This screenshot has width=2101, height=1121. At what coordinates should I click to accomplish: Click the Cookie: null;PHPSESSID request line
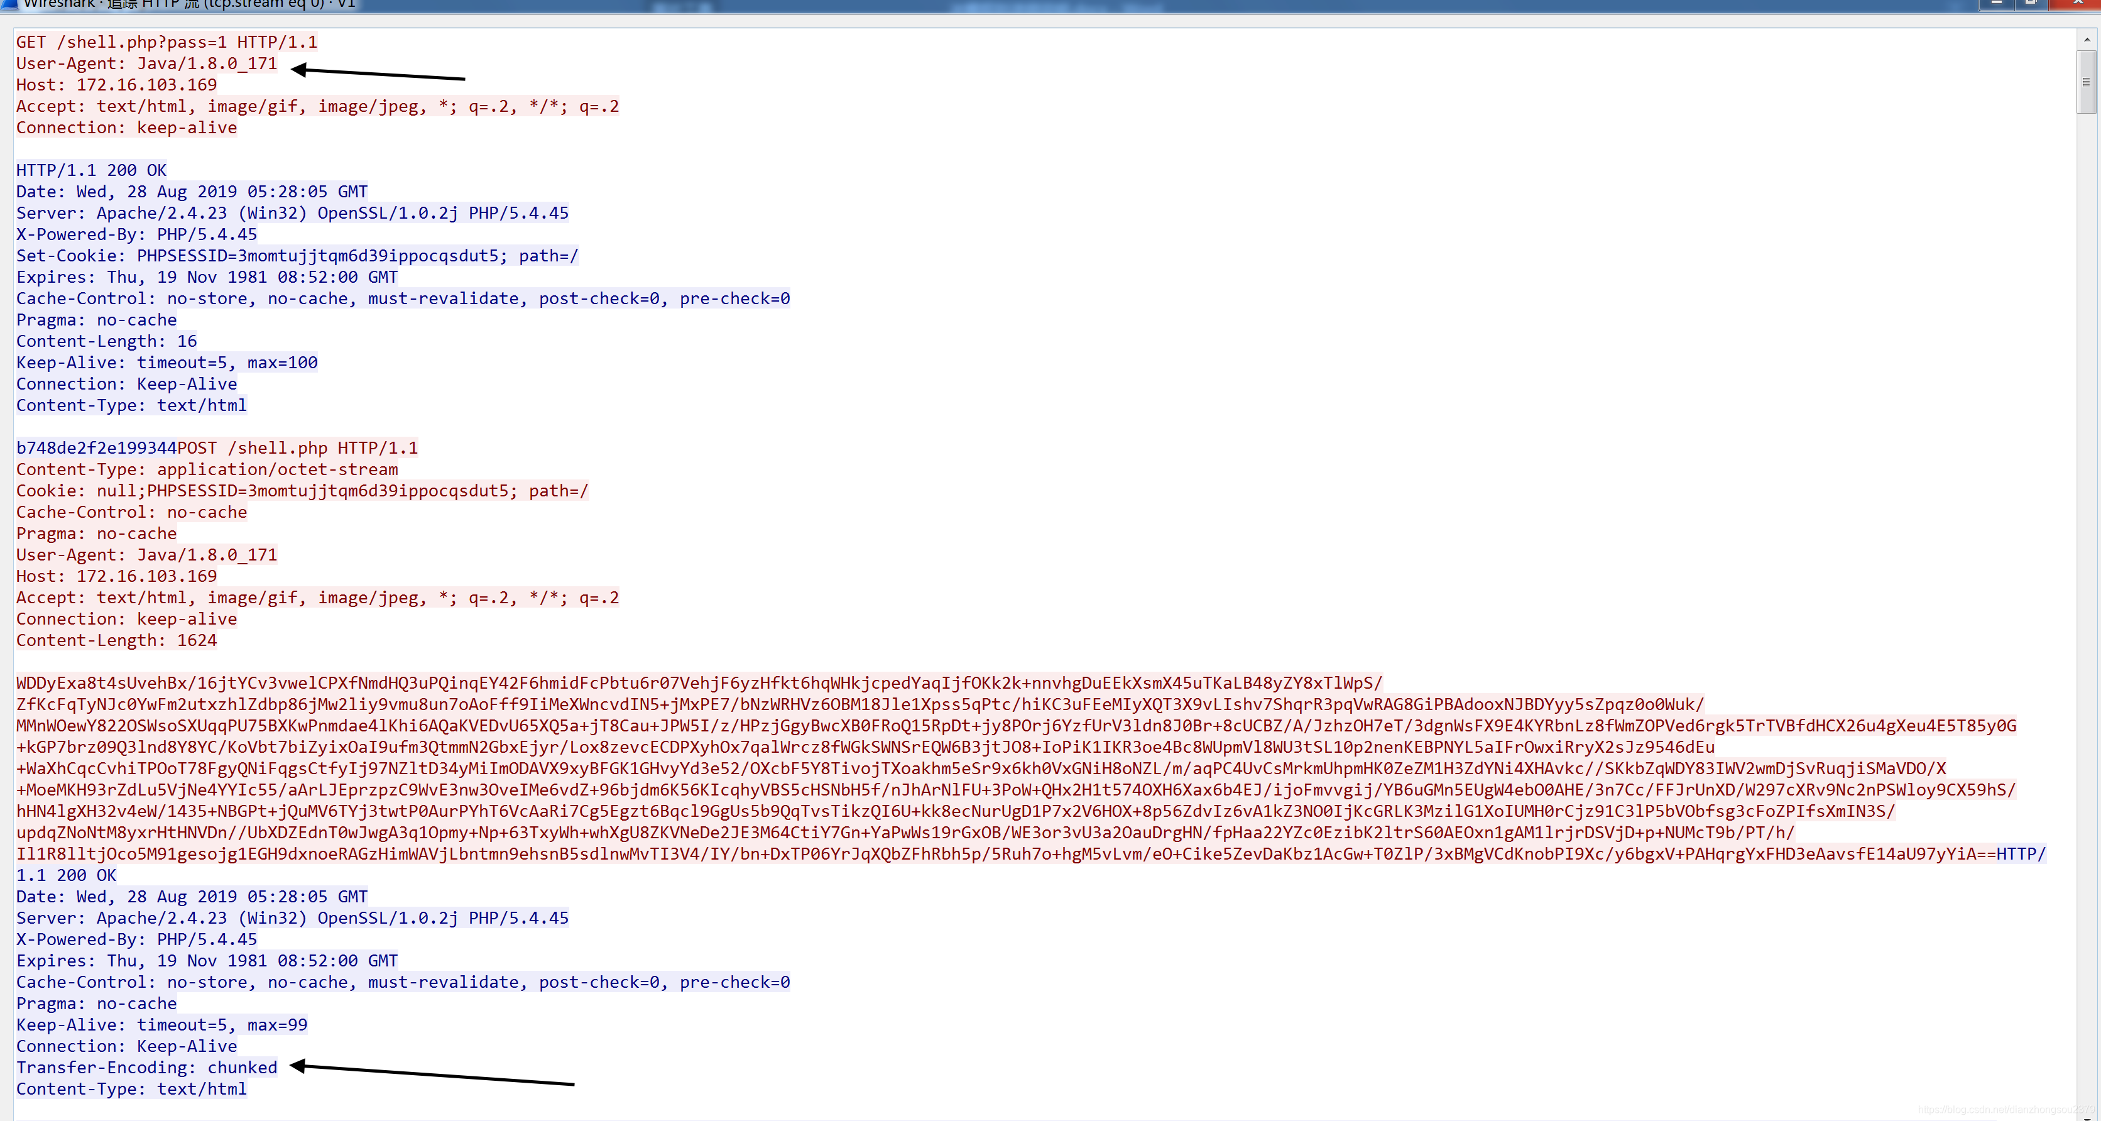click(302, 490)
